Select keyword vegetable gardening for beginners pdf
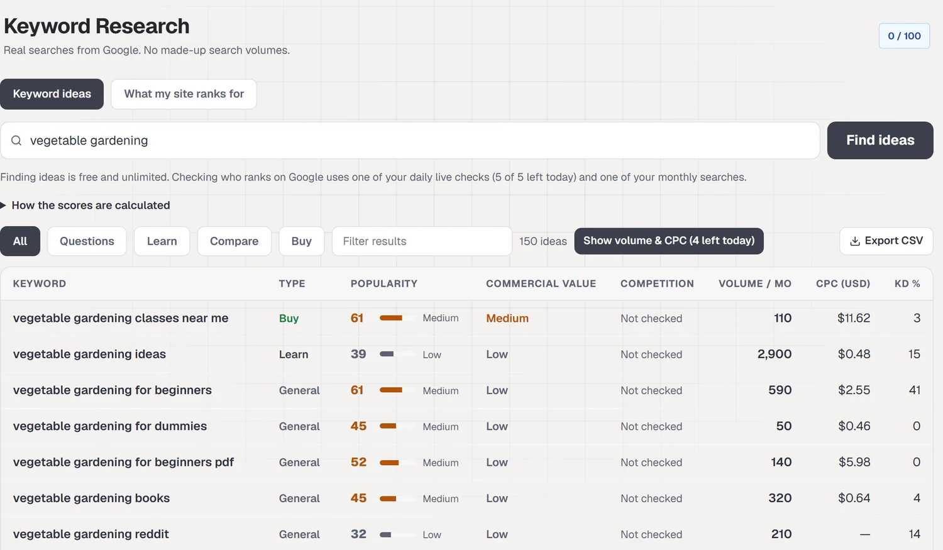This screenshot has height=550, width=943. coord(123,462)
